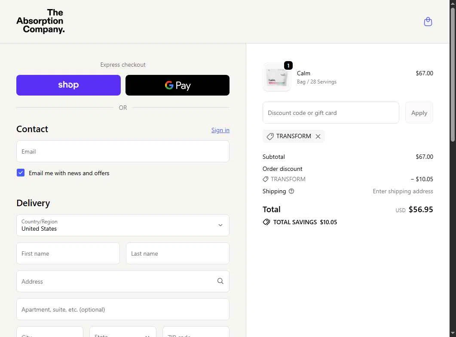This screenshot has height=337, width=456.
Task: Click the 'Delivery' heading
Action: [33, 203]
